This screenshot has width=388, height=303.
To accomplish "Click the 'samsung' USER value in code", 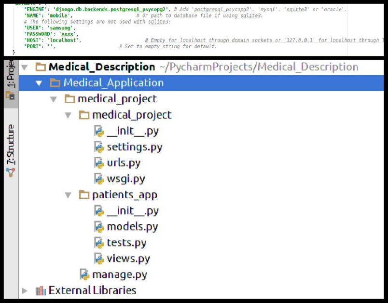I will pos(63,28).
